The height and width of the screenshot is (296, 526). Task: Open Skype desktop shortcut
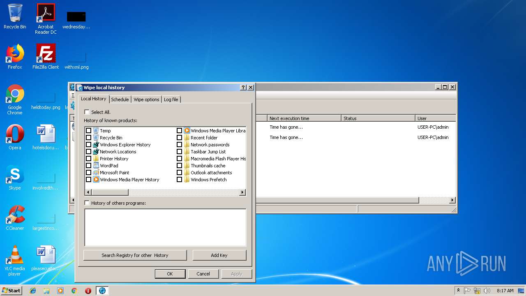[x=15, y=178]
